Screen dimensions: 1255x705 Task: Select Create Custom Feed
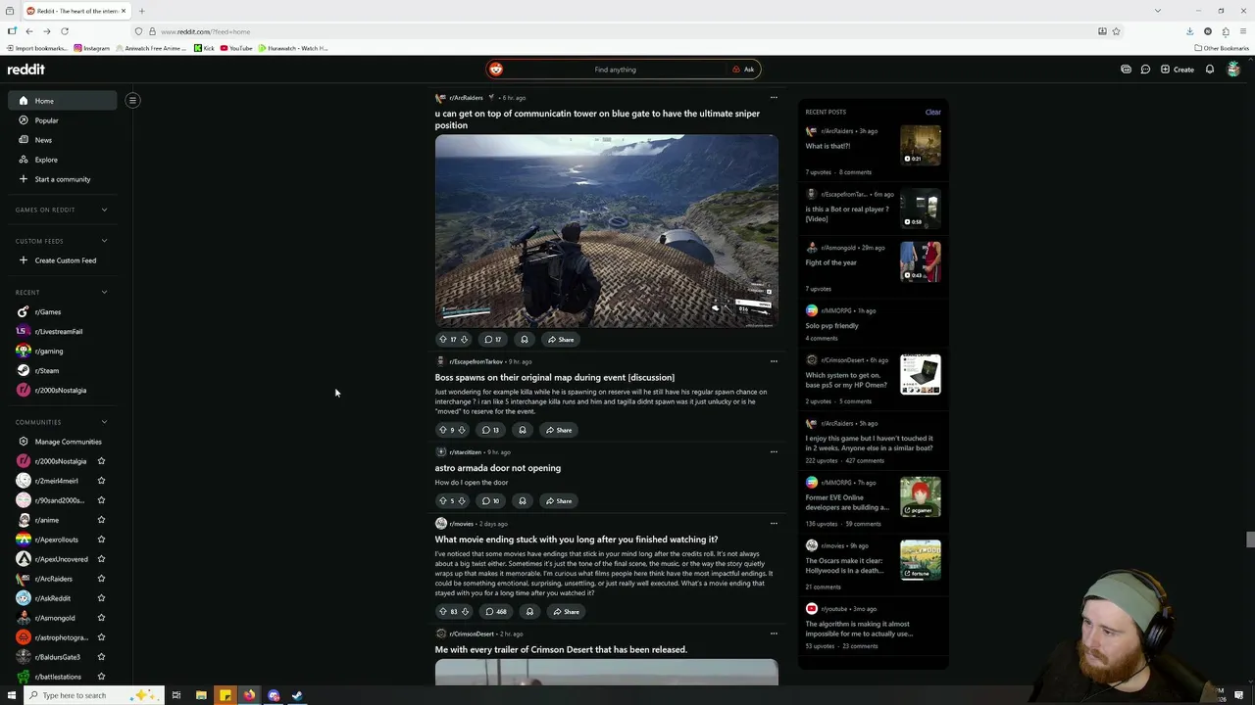tap(62, 260)
